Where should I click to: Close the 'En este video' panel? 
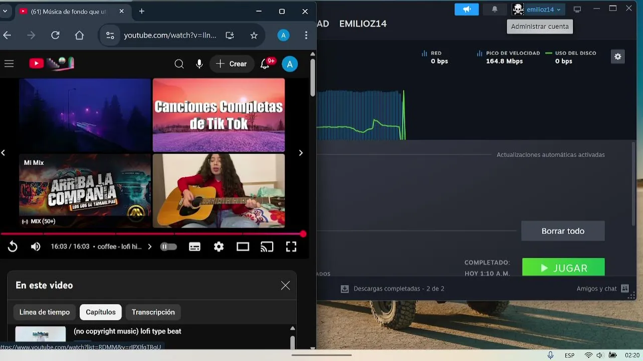[x=285, y=285]
